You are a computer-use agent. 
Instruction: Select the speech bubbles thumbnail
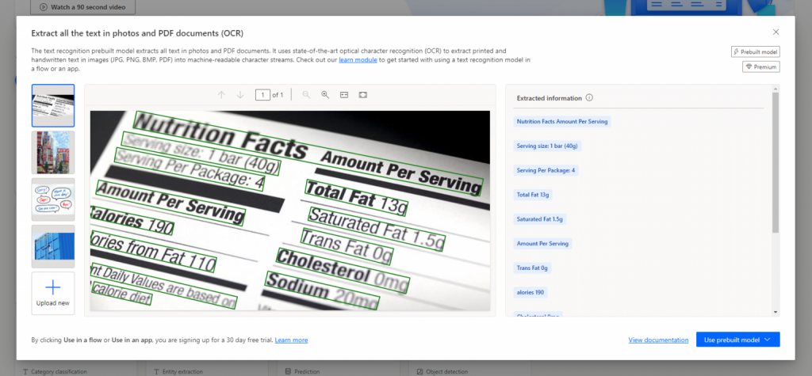[53, 199]
